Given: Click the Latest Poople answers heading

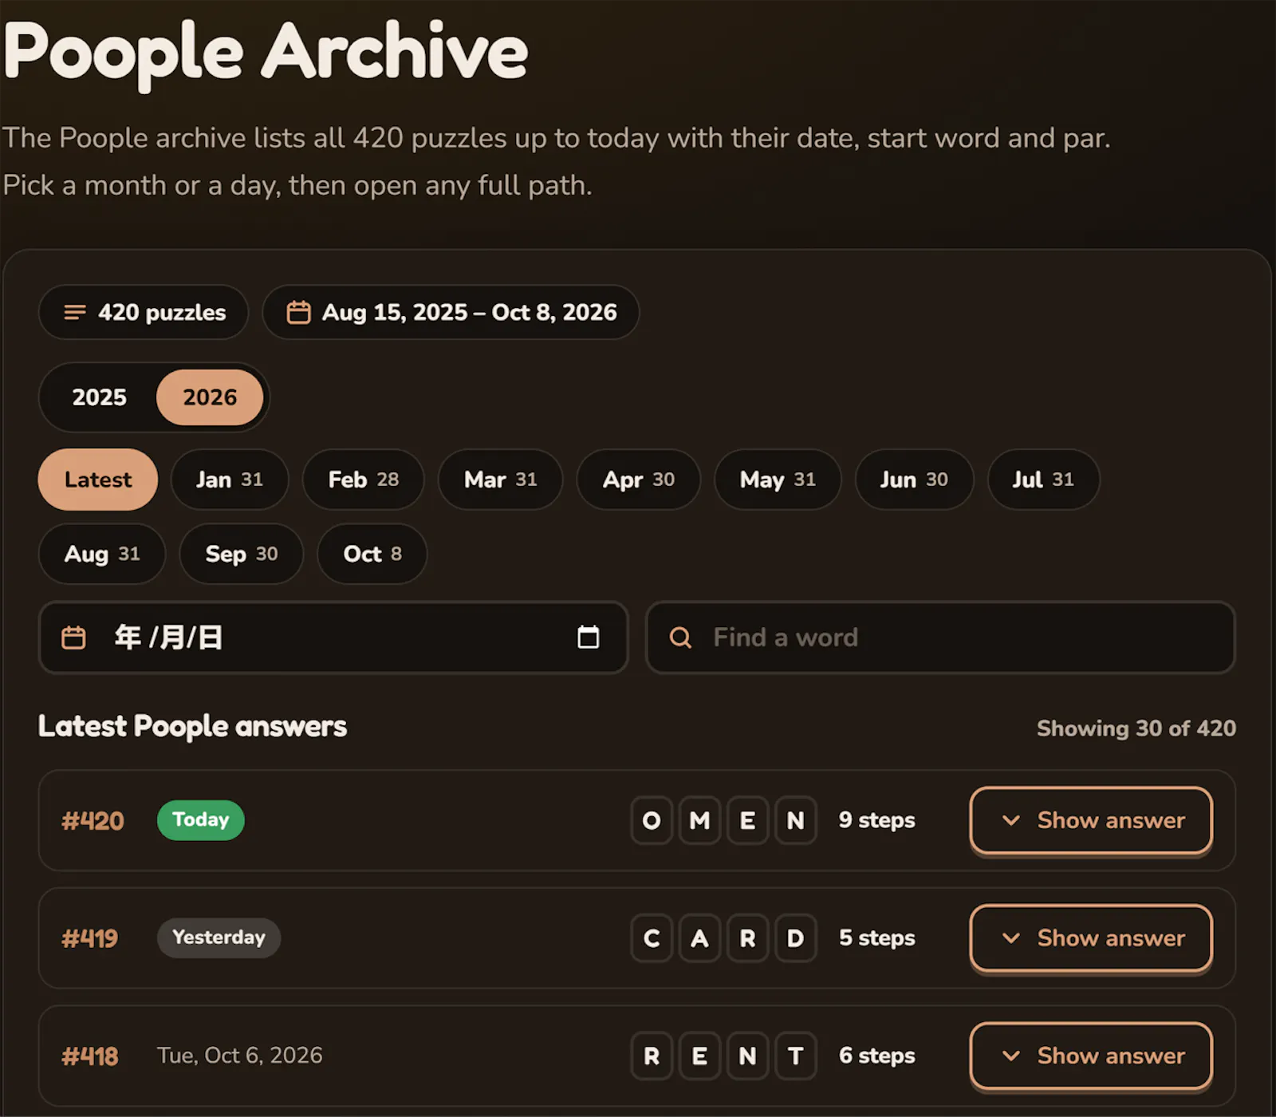Looking at the screenshot, I should point(192,726).
